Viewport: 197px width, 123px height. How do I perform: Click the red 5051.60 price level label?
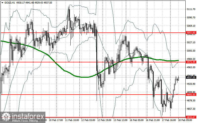point(191,33)
